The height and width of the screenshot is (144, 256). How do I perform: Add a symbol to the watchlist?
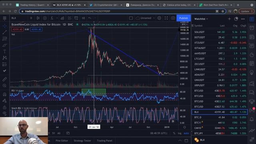point(229,19)
